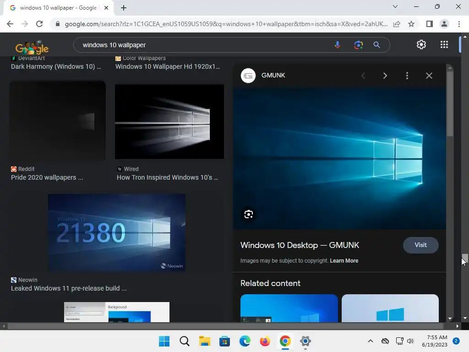This screenshot has width=469, height=352.
Task: Select the windows 10 wallpaper tab
Action: point(58,8)
